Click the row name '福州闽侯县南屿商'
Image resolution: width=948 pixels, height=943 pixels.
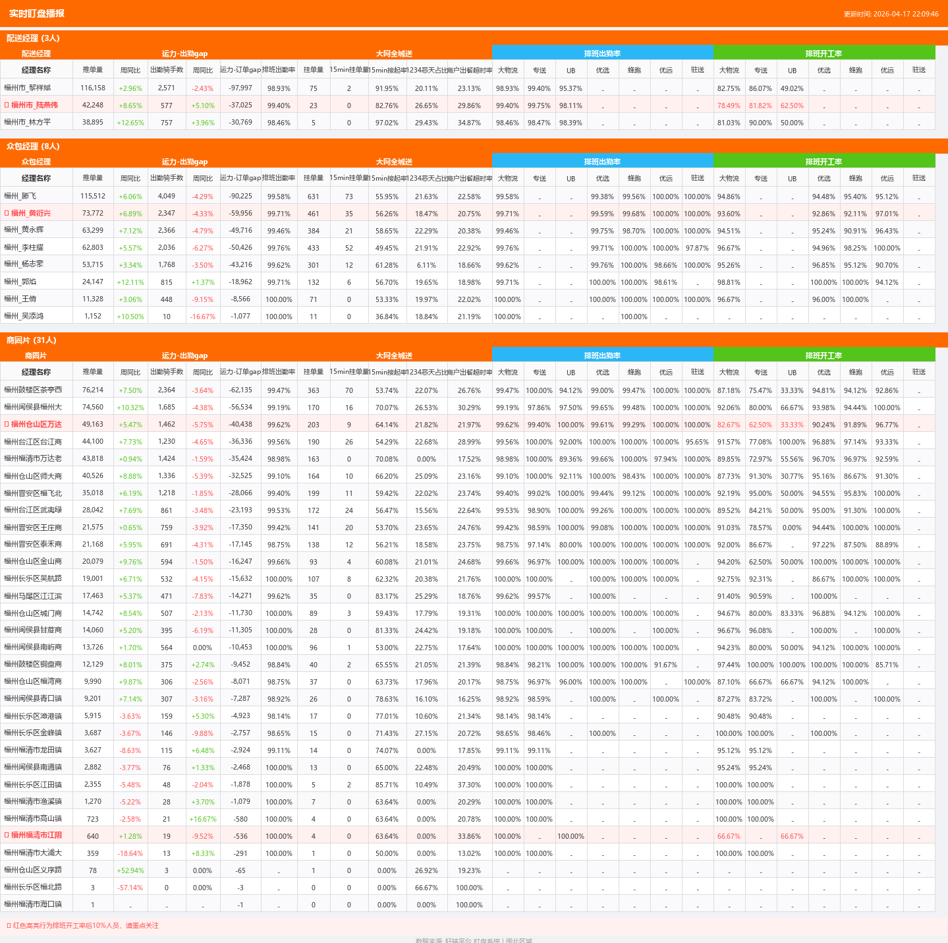(33, 647)
